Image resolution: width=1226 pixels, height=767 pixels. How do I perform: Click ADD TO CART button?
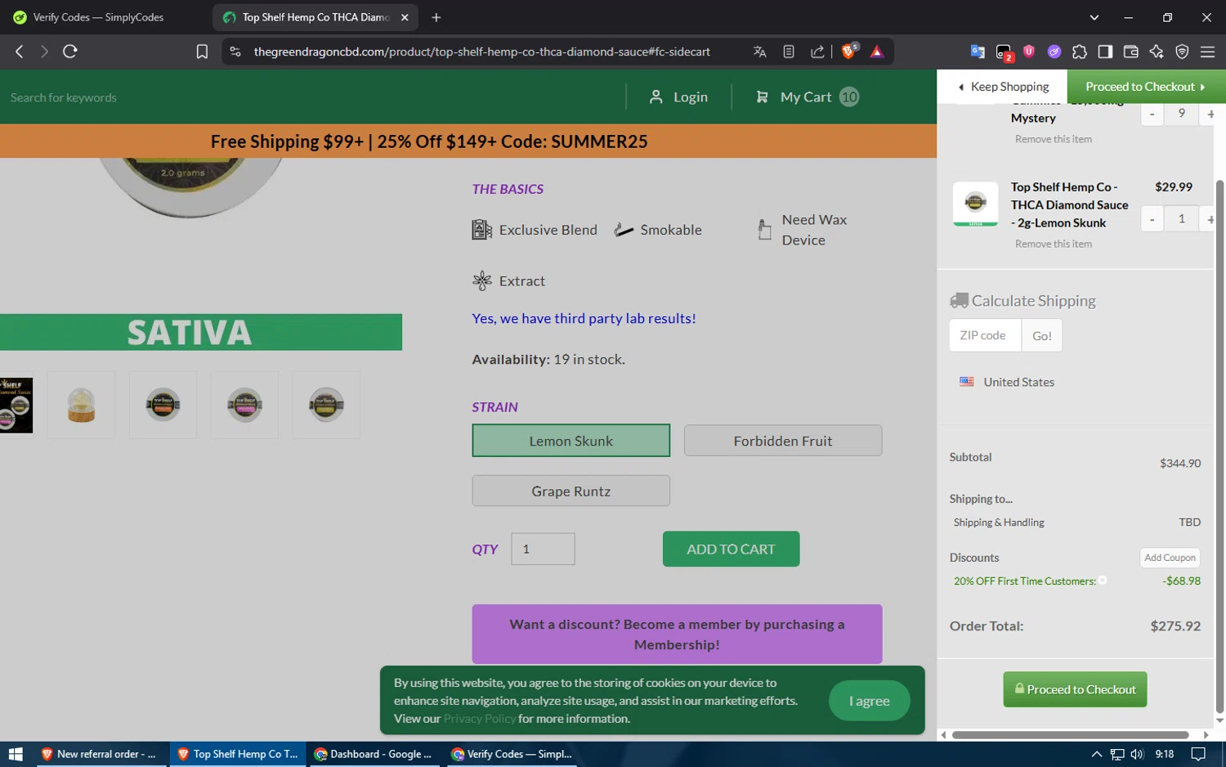[731, 549]
